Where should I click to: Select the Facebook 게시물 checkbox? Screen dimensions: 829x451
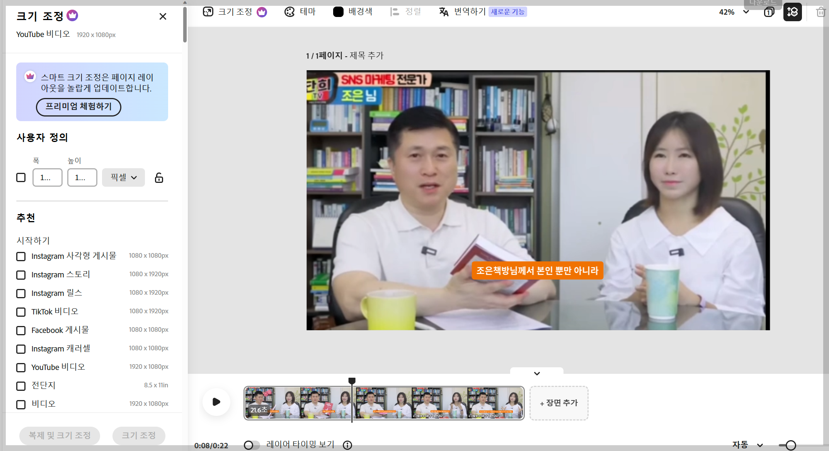click(21, 331)
